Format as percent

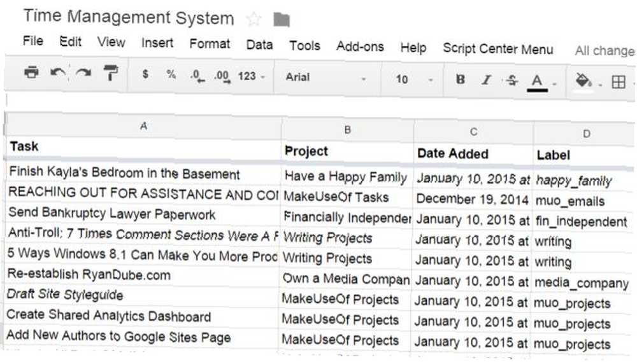click(x=171, y=74)
